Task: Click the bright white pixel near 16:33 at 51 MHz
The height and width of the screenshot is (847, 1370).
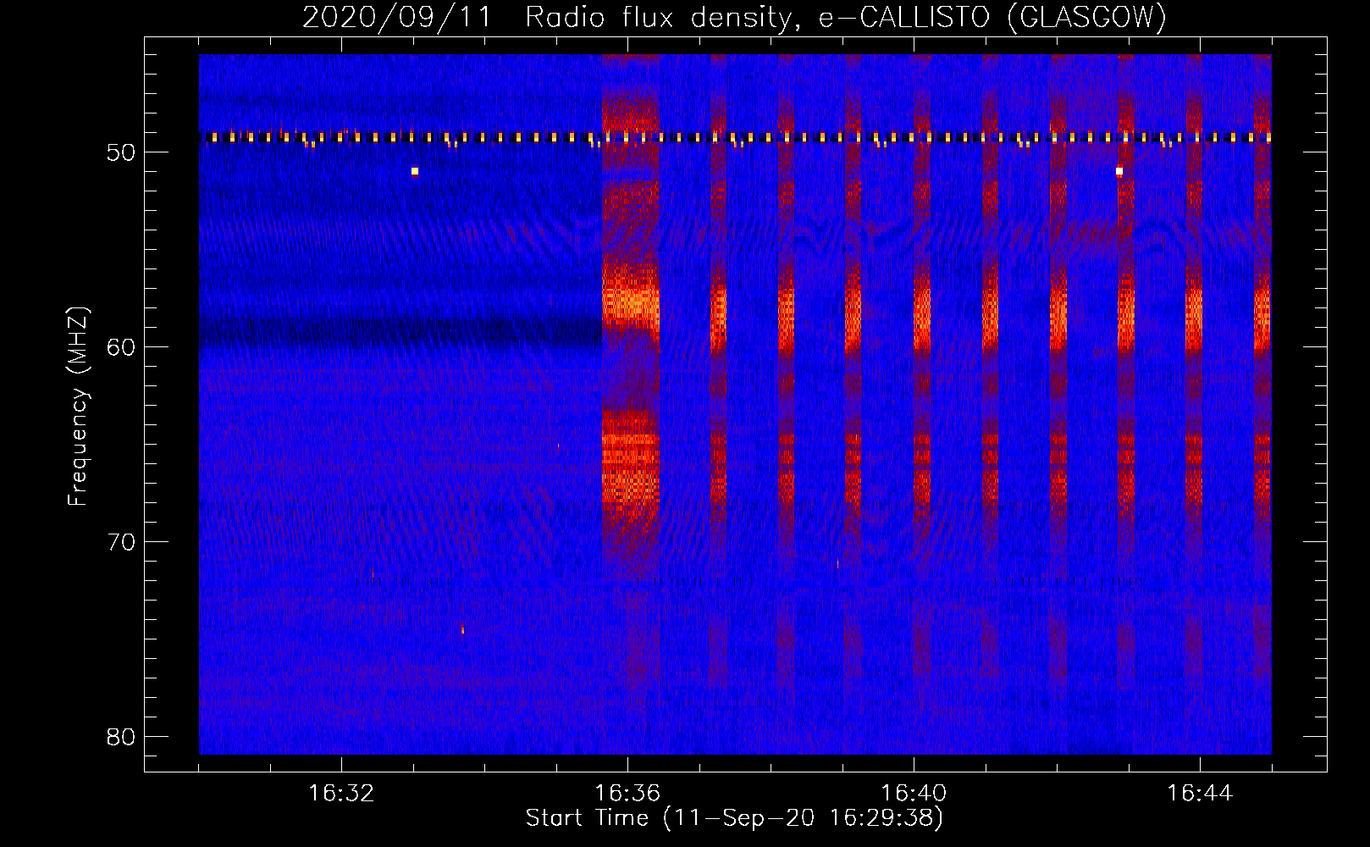Action: click(415, 171)
